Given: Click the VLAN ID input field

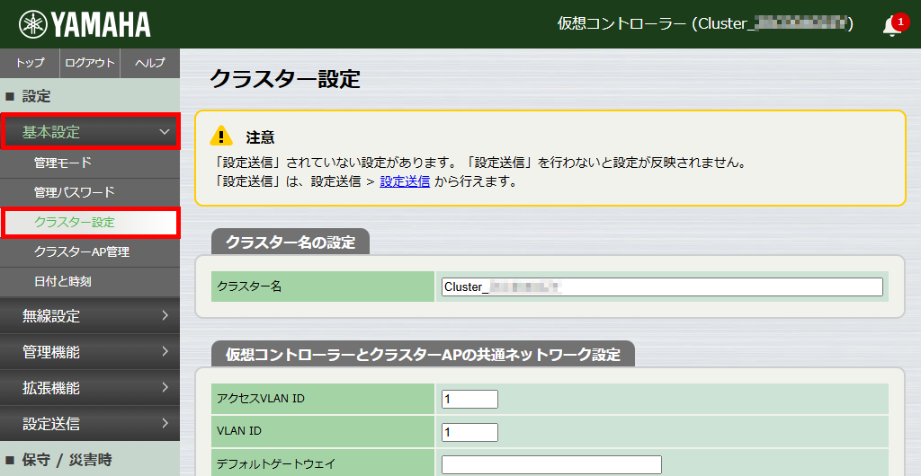Looking at the screenshot, I should click(469, 432).
